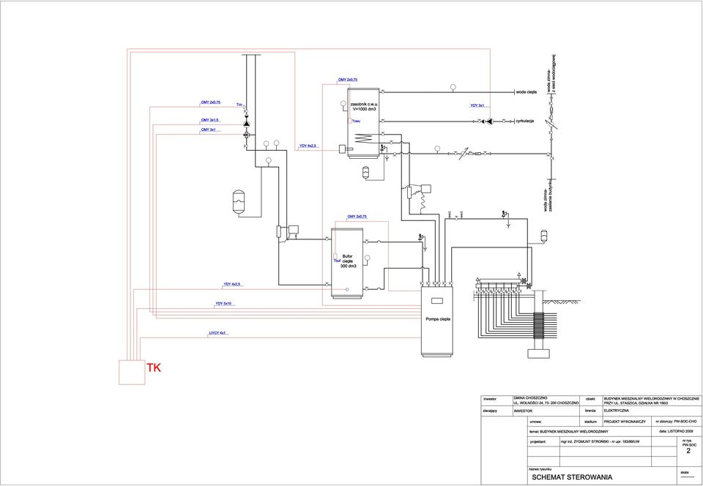Click the OMY 2x0,75 label beside Tco
703x486 pixels.
click(x=210, y=102)
